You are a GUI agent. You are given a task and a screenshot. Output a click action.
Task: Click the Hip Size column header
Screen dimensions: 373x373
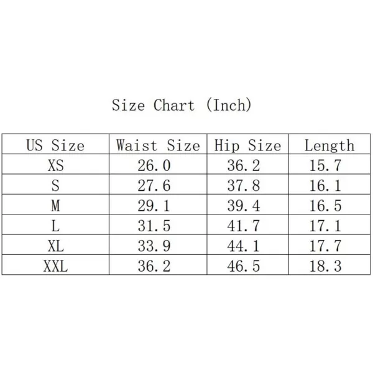click(x=247, y=145)
